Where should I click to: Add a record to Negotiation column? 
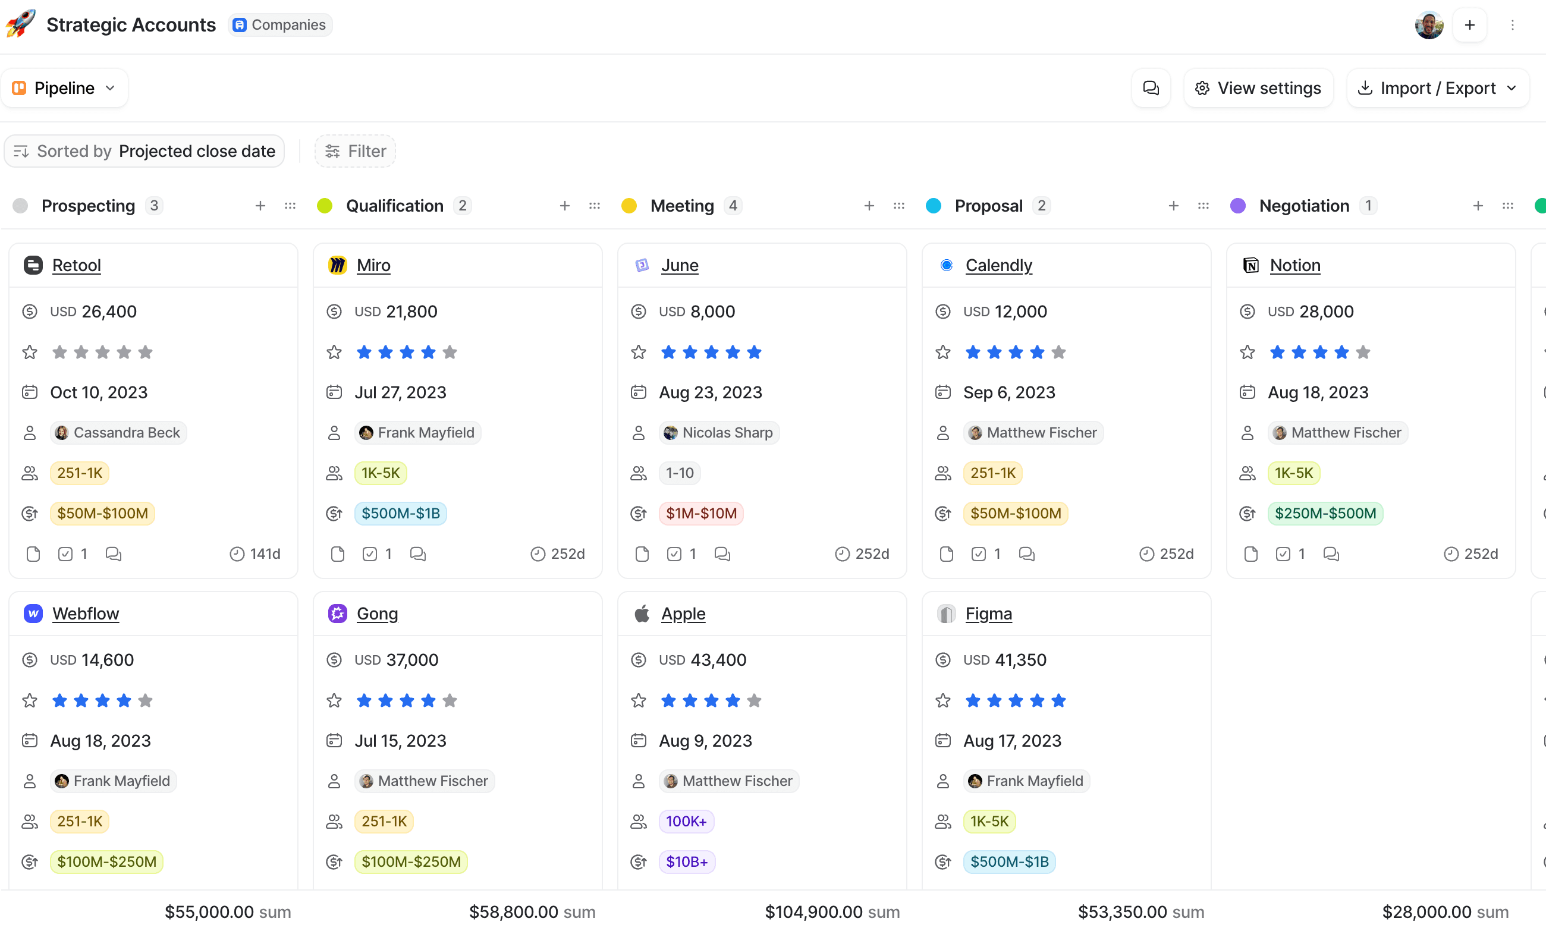point(1478,206)
